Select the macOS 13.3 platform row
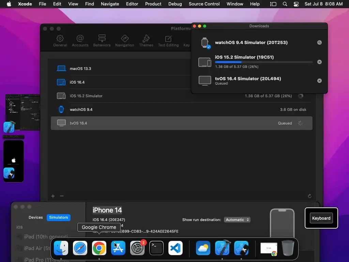 181,69
